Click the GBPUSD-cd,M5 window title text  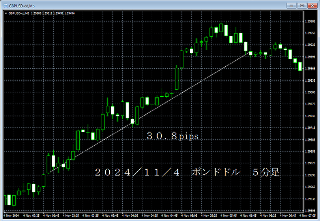(22, 6)
